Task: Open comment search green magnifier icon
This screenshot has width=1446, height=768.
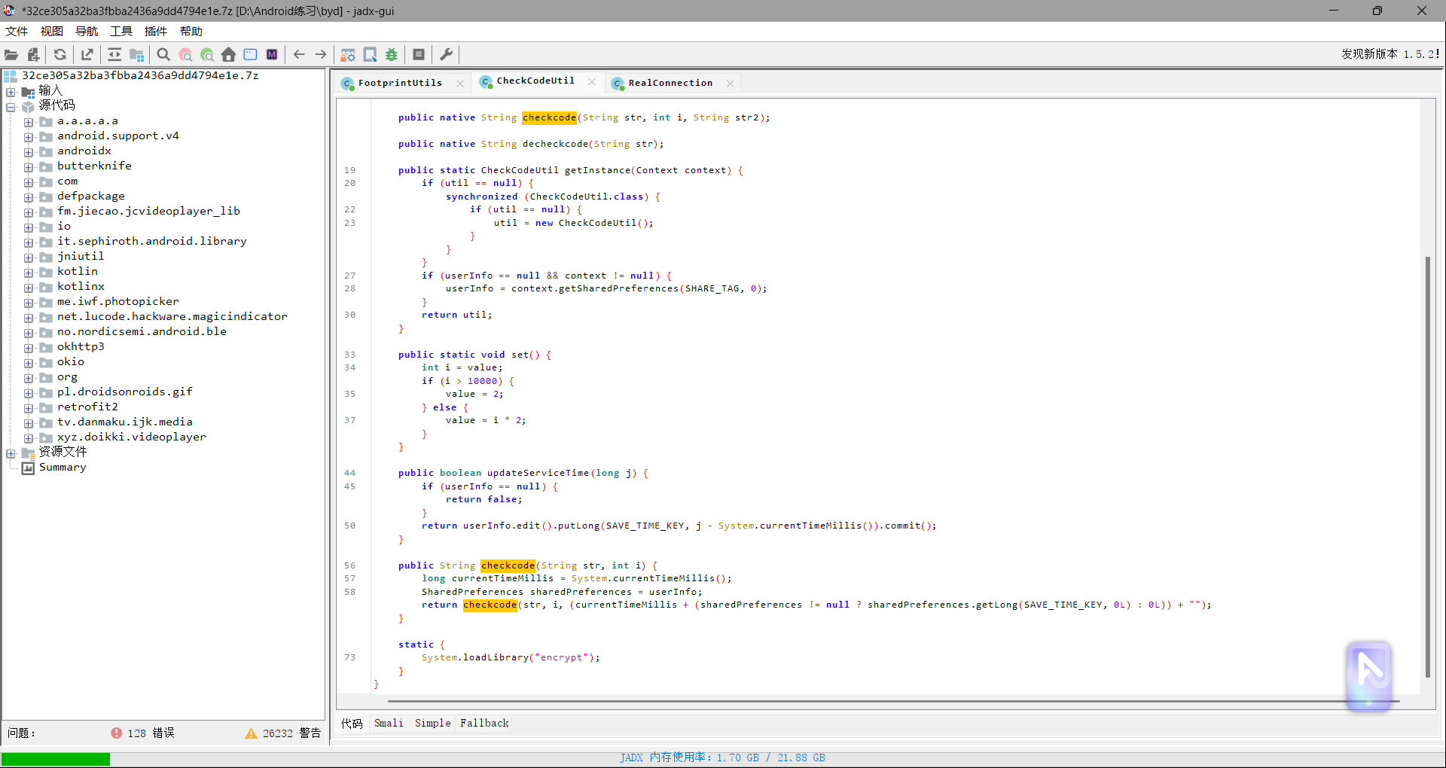Action: 207,54
